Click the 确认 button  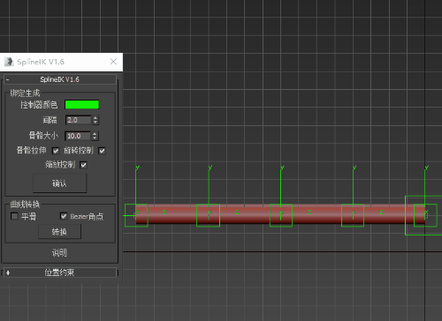60,183
